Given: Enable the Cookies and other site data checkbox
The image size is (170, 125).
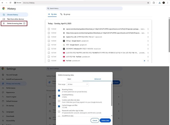Looking at the screenshot, I should 59,101.
